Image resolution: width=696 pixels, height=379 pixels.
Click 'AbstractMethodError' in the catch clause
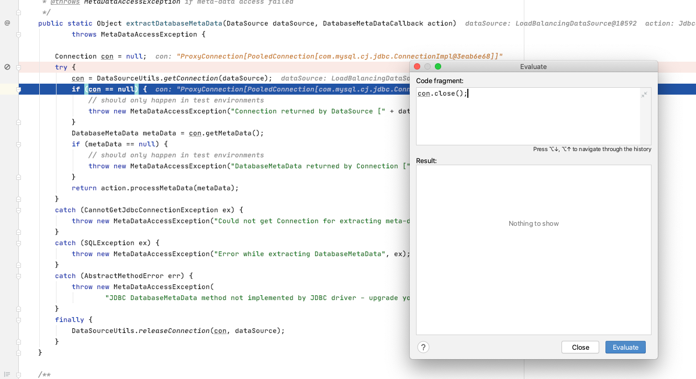click(124, 276)
